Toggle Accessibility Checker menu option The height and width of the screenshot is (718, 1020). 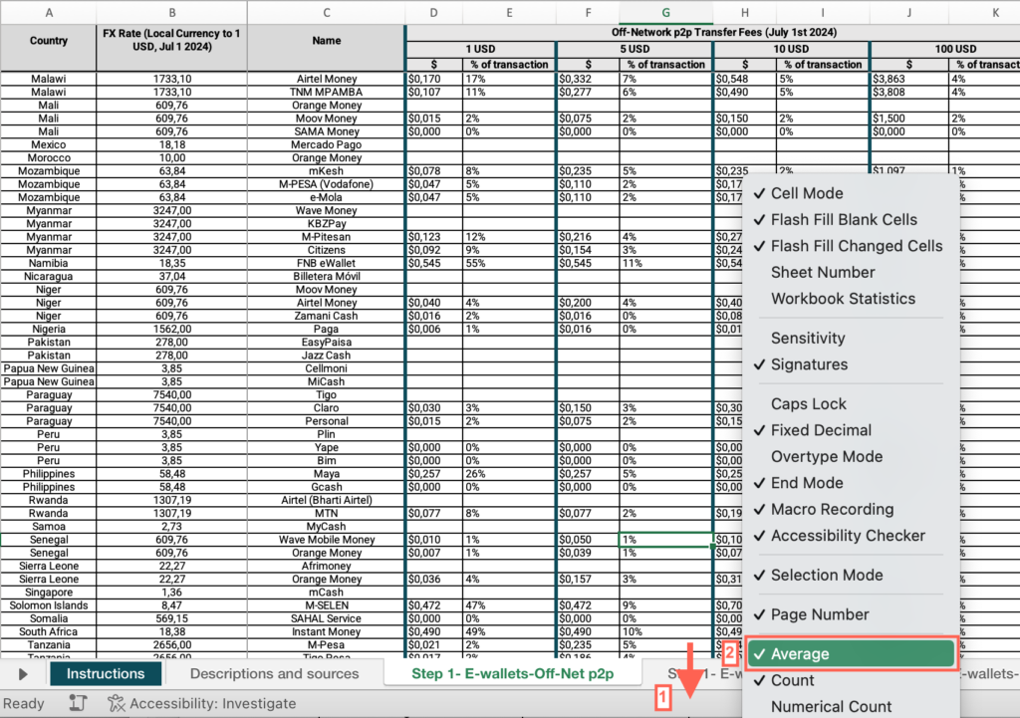[851, 535]
